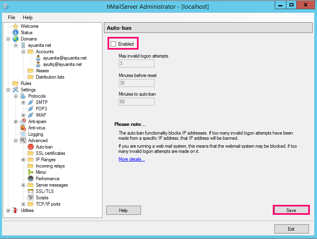This screenshot has height=239, width=317.
Task: Click the Mirror arrow icon
Action: tap(31, 172)
